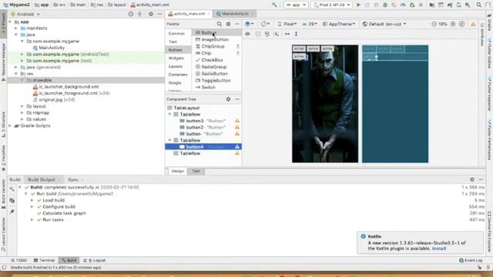493x277 pixels.
Task: Click warning icon beside button3
Action: pyautogui.click(x=237, y=121)
